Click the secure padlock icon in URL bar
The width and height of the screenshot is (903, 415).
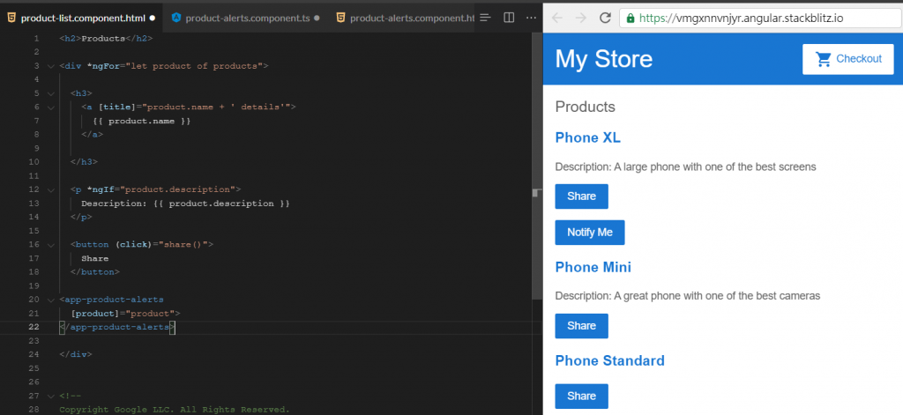tap(631, 18)
